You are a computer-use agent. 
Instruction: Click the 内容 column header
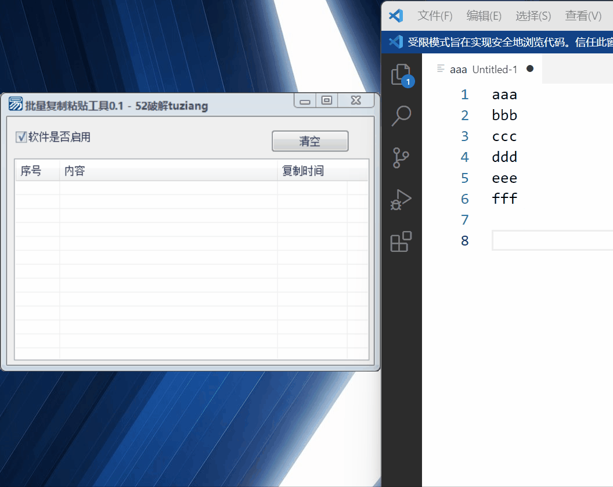75,171
